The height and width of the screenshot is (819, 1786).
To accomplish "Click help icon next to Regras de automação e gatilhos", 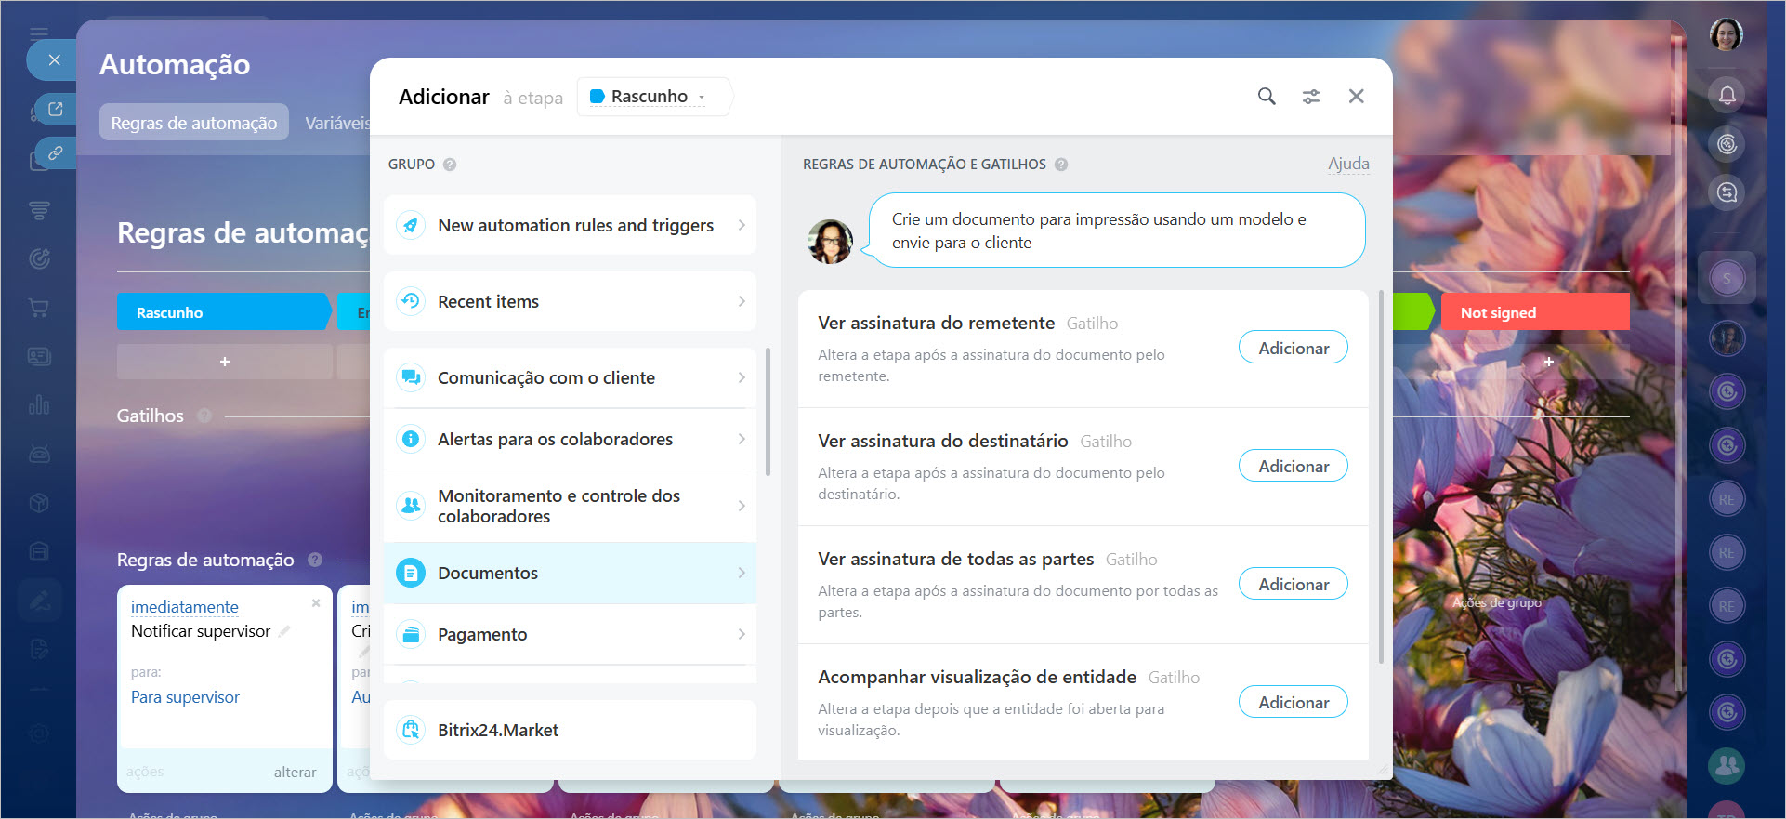I will click(x=1061, y=165).
